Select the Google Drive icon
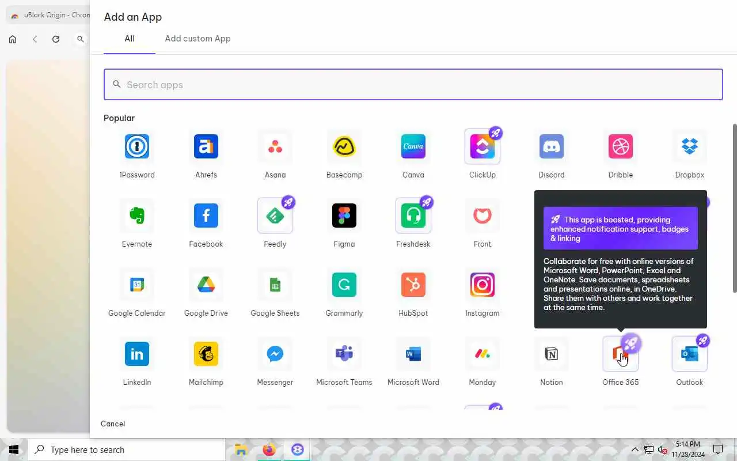 coord(206,285)
